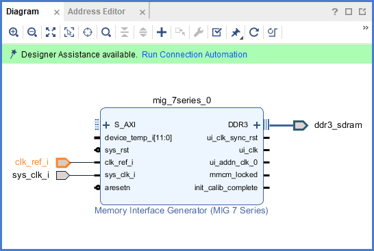The height and width of the screenshot is (251, 374).
Task: Validate Design with the checkmark icon
Action: (x=217, y=32)
